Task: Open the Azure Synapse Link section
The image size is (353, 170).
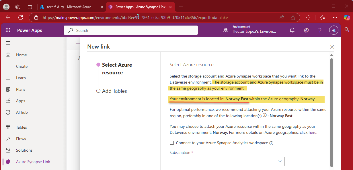Action: (32, 162)
